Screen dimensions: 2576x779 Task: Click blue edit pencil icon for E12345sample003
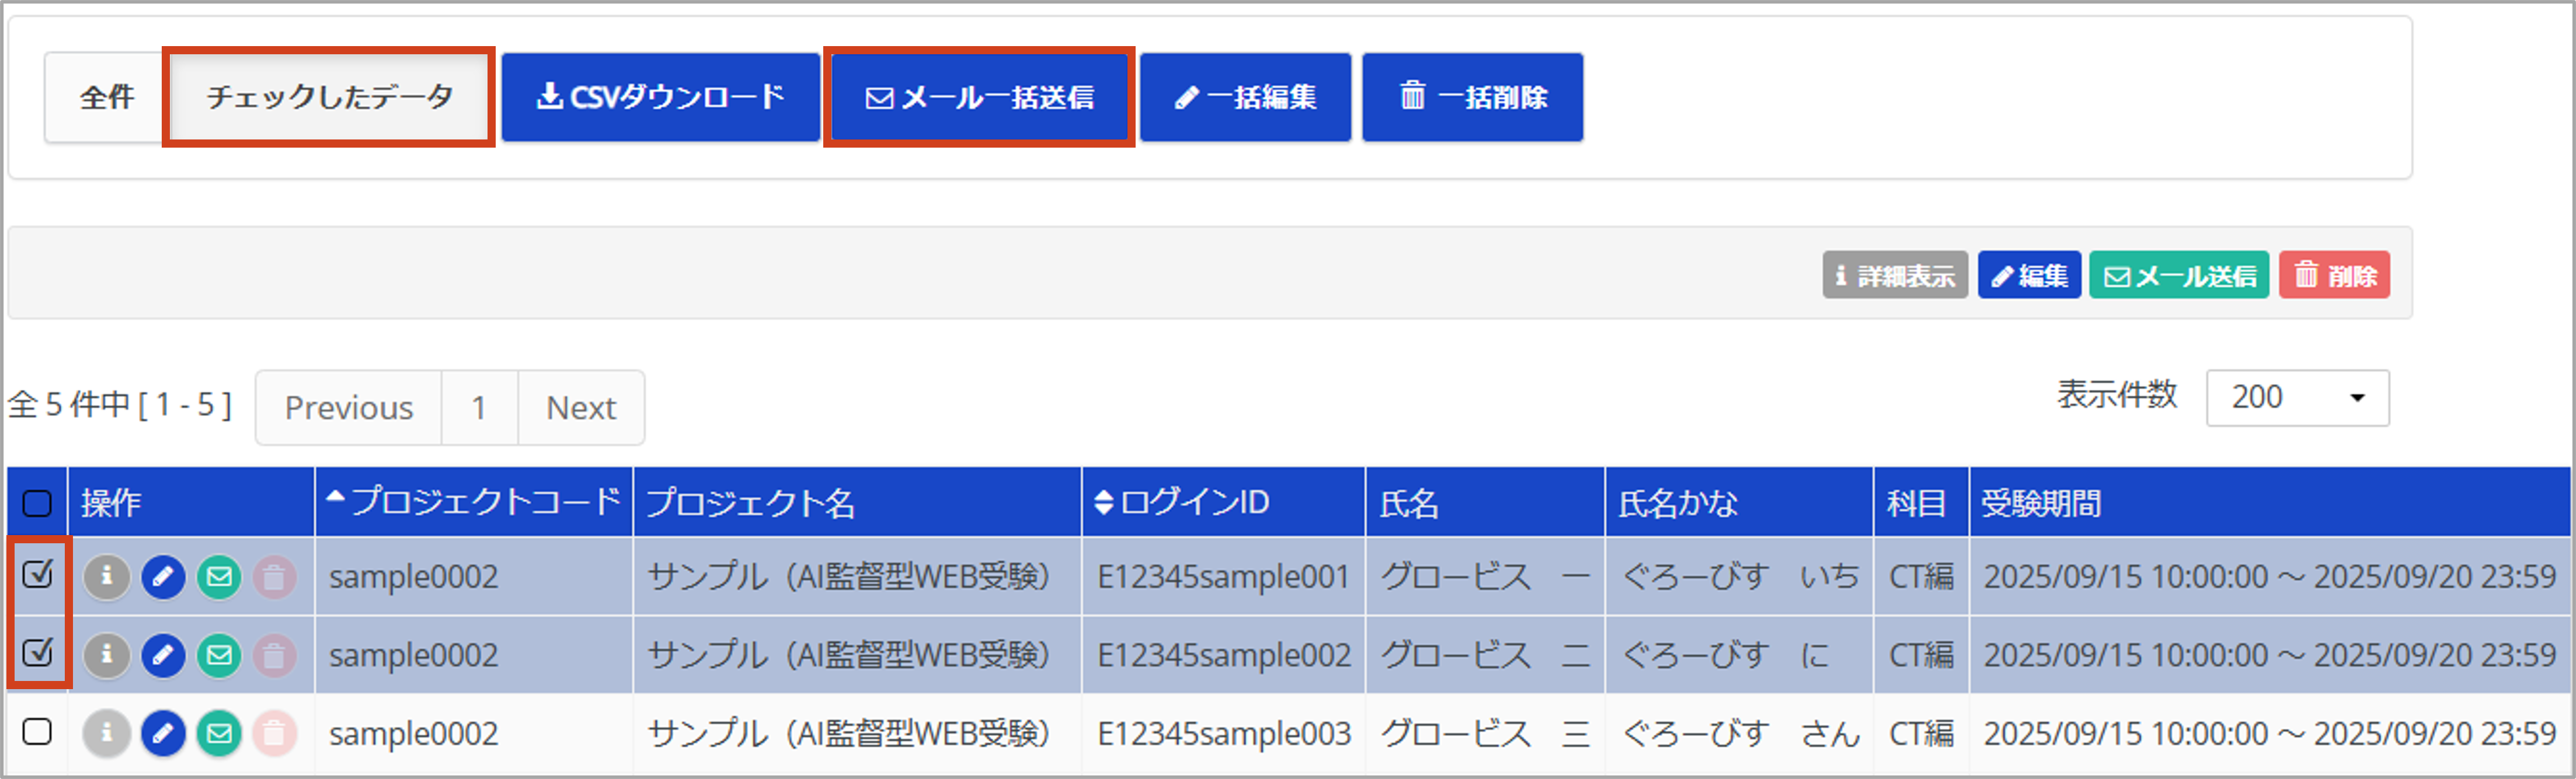pos(163,734)
